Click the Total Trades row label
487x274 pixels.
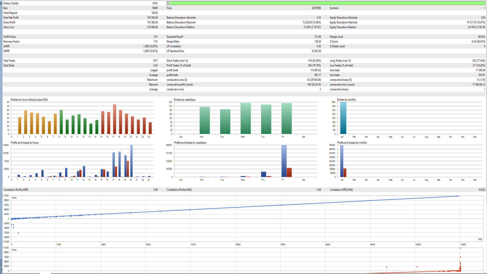(x=9, y=61)
